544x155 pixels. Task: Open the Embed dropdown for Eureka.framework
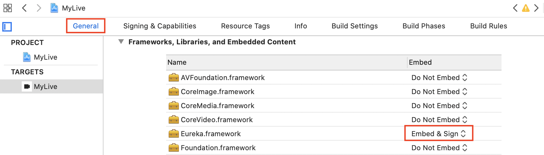[x=439, y=134]
